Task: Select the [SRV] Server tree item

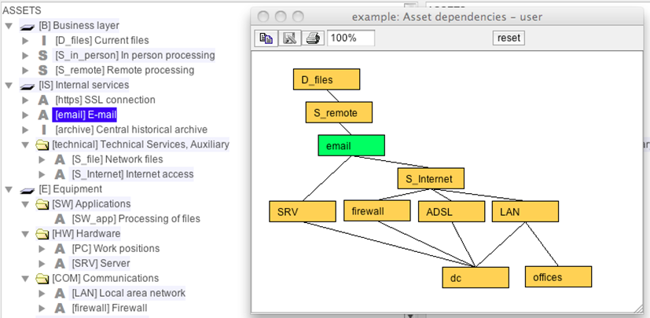Action: 101,264
